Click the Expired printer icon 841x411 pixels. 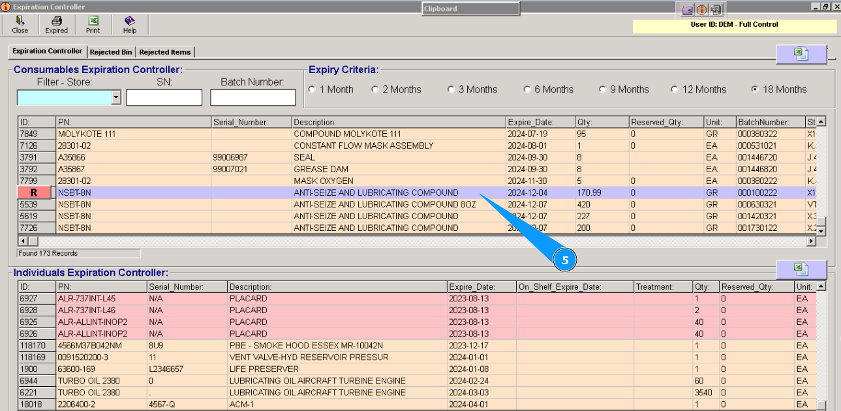(56, 22)
